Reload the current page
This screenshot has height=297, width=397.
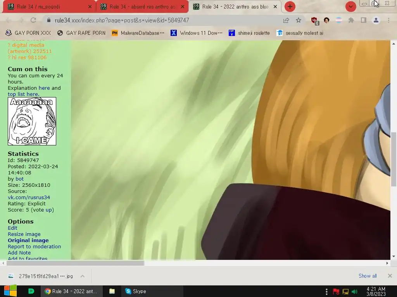33,20
